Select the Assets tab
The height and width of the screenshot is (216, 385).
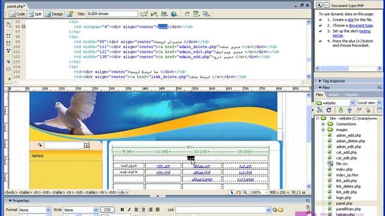[334, 95]
